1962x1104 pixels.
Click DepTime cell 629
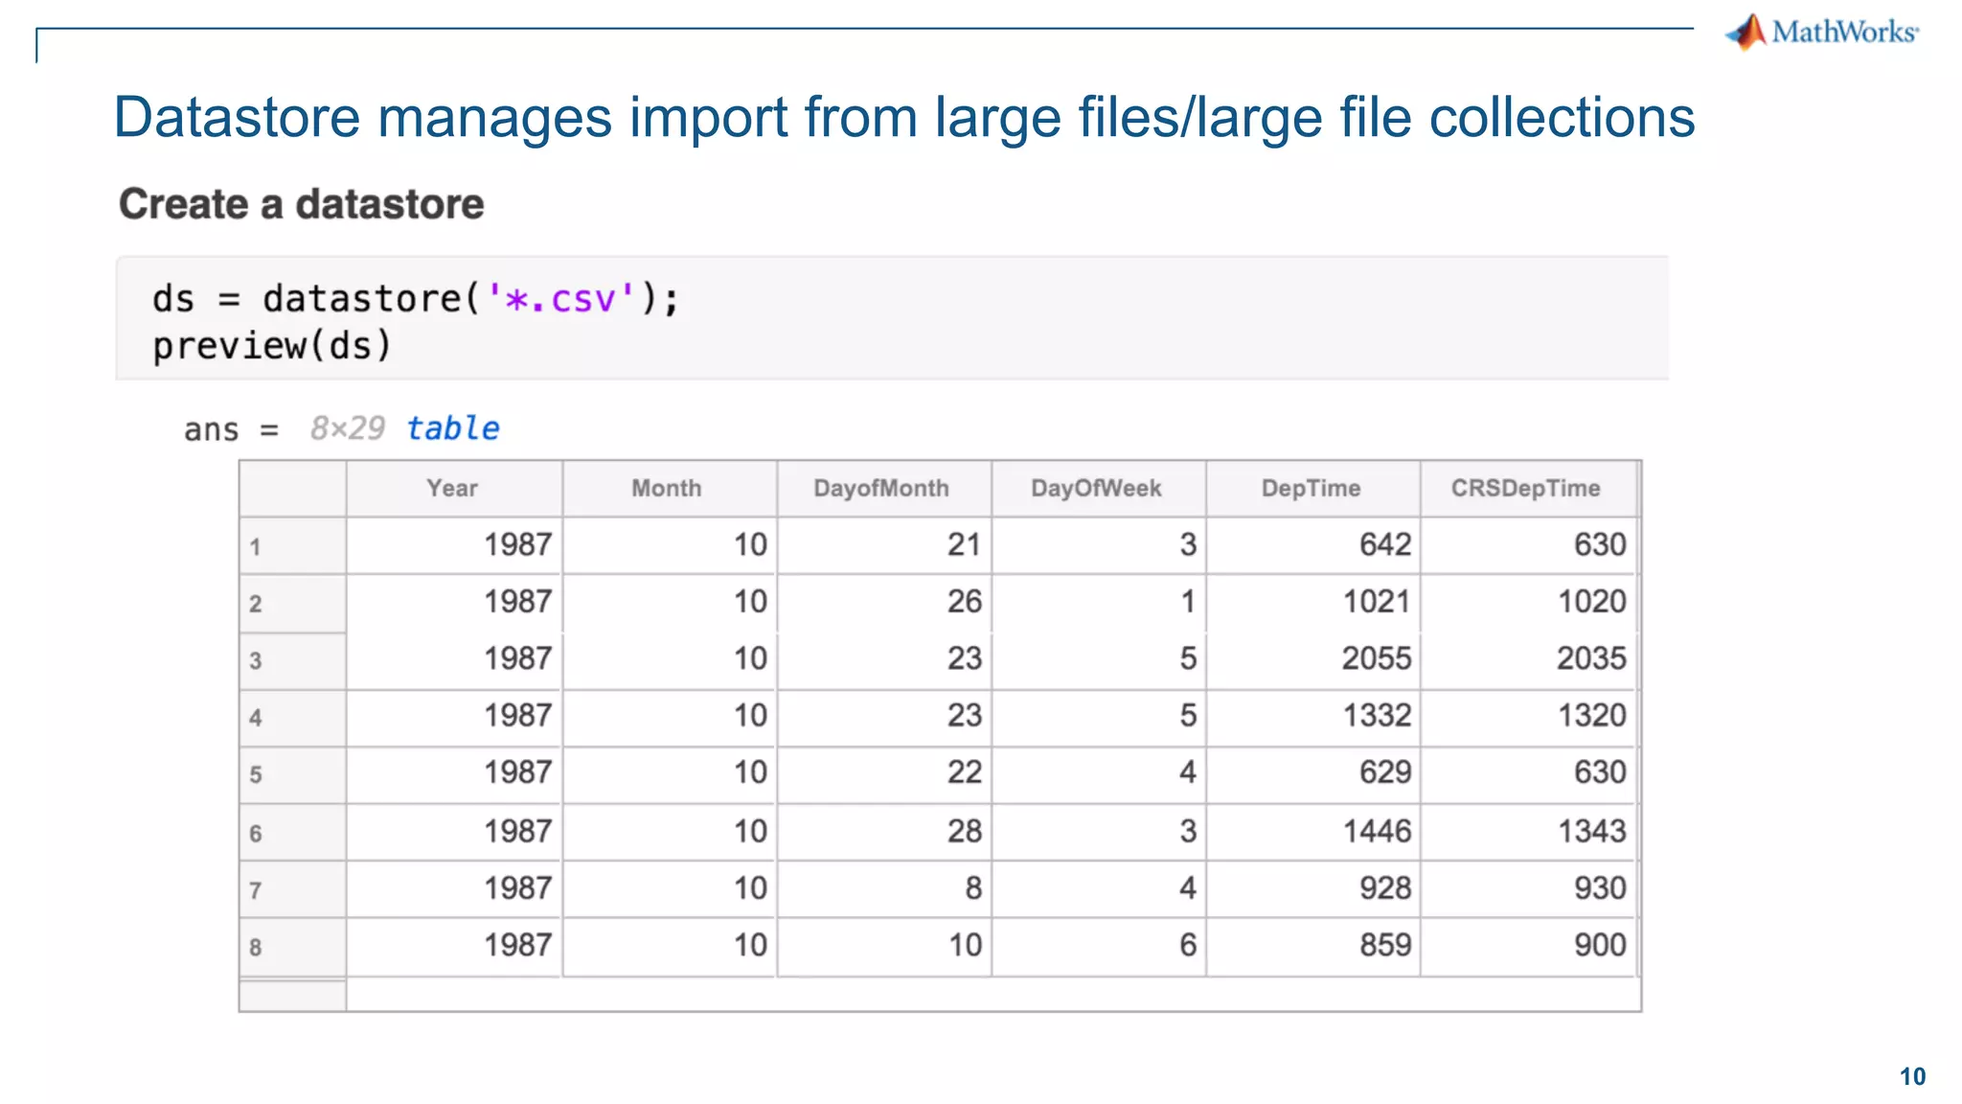coord(1312,772)
